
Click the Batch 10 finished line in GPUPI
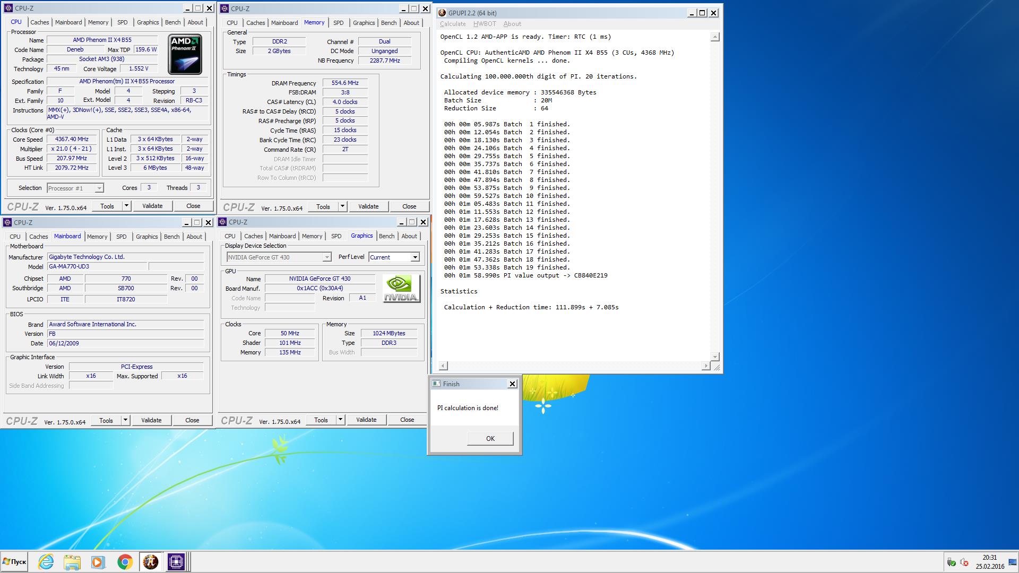click(x=506, y=196)
